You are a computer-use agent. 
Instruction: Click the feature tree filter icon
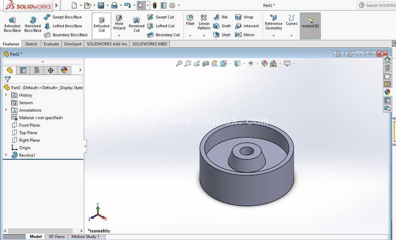coord(8,79)
